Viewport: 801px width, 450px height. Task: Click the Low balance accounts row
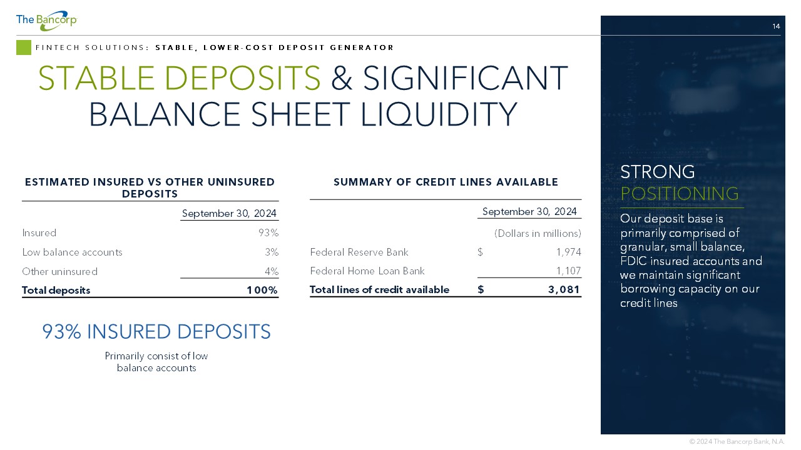click(x=150, y=252)
